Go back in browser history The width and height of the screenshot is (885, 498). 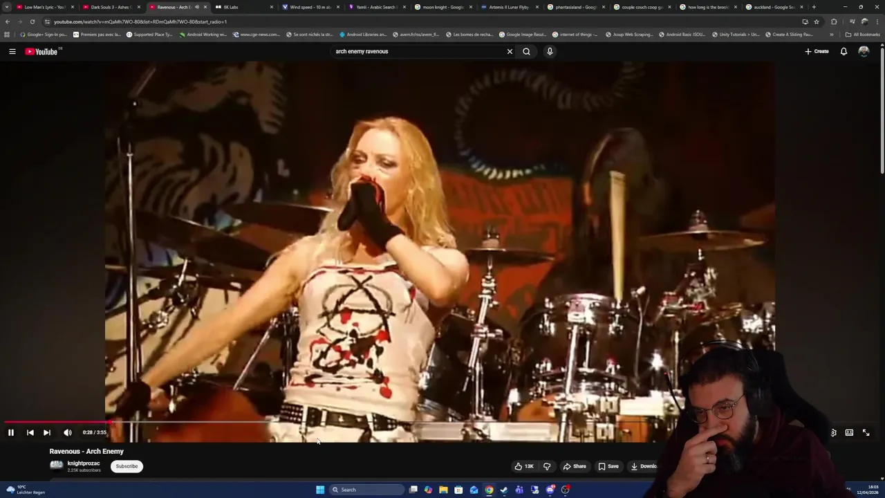pyautogui.click(x=8, y=21)
